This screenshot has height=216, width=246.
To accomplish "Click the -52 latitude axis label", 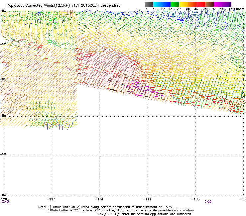I will (3, 44).
